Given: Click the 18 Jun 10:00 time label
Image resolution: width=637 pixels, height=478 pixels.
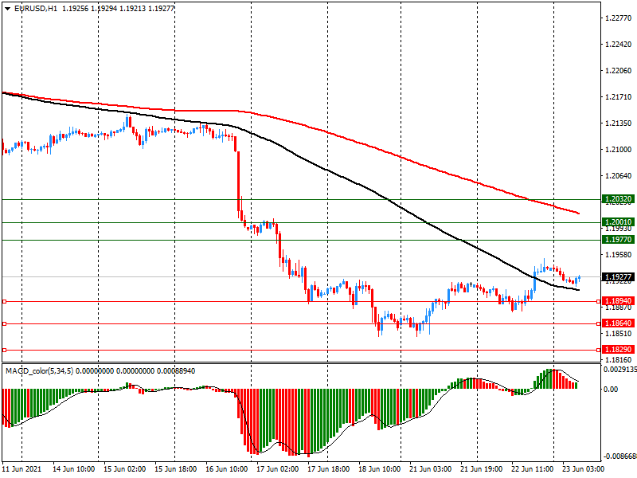Looking at the screenshot, I should pos(380,468).
